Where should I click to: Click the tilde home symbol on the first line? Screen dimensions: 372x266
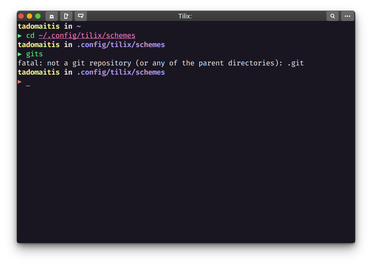pos(79,26)
